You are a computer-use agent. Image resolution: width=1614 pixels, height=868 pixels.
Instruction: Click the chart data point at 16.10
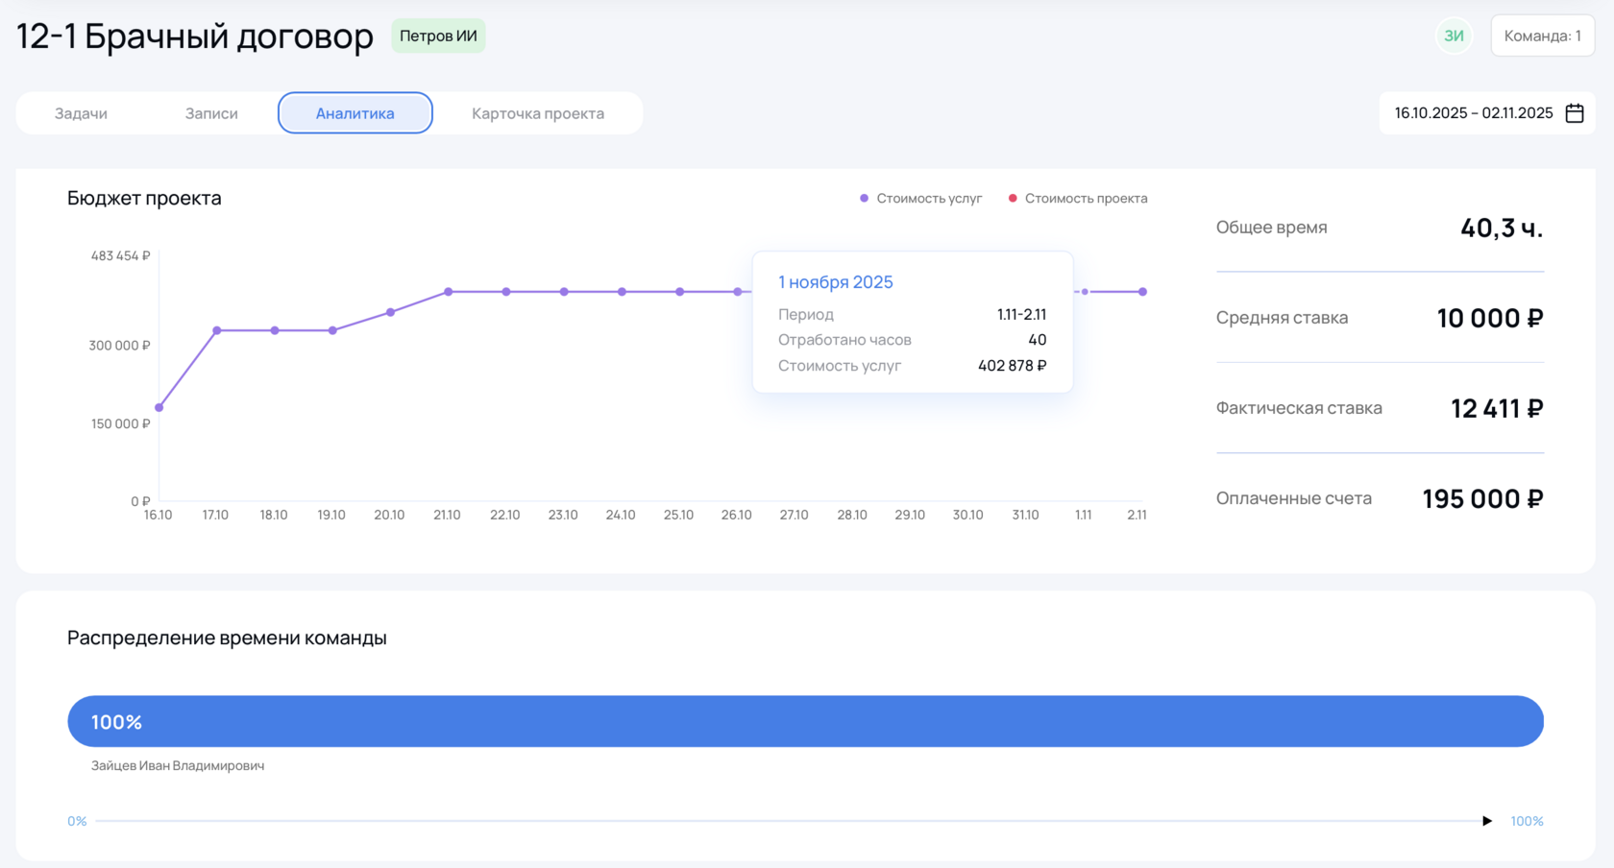159,408
